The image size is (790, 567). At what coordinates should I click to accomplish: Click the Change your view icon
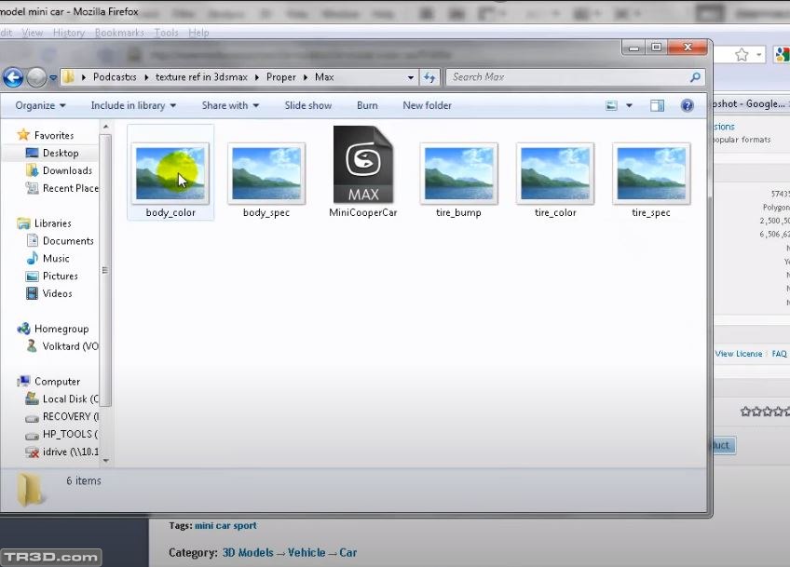611,106
